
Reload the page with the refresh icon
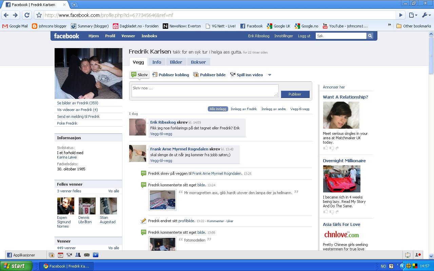coord(27,15)
